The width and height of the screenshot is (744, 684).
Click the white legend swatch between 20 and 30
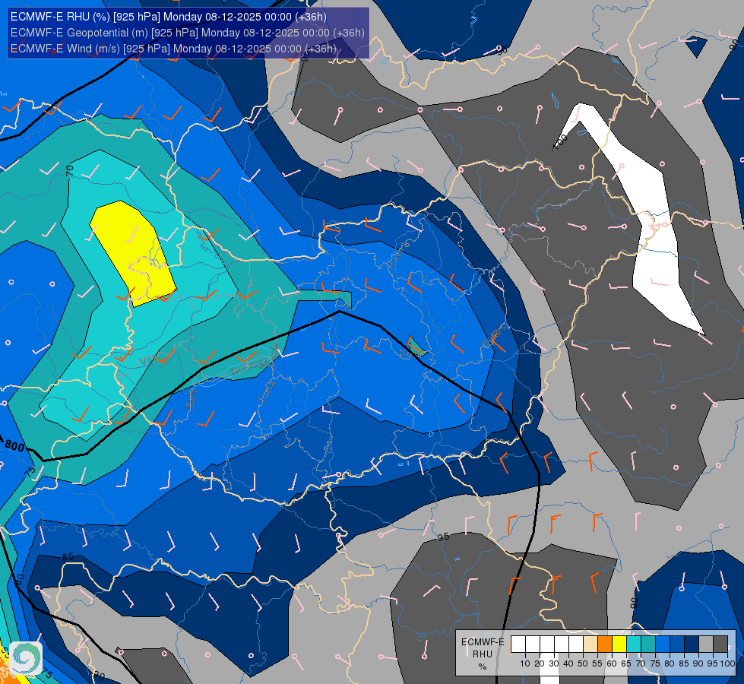[x=547, y=644]
